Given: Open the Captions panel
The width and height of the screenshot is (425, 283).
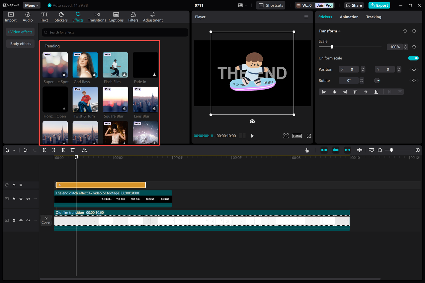Looking at the screenshot, I should point(116,17).
